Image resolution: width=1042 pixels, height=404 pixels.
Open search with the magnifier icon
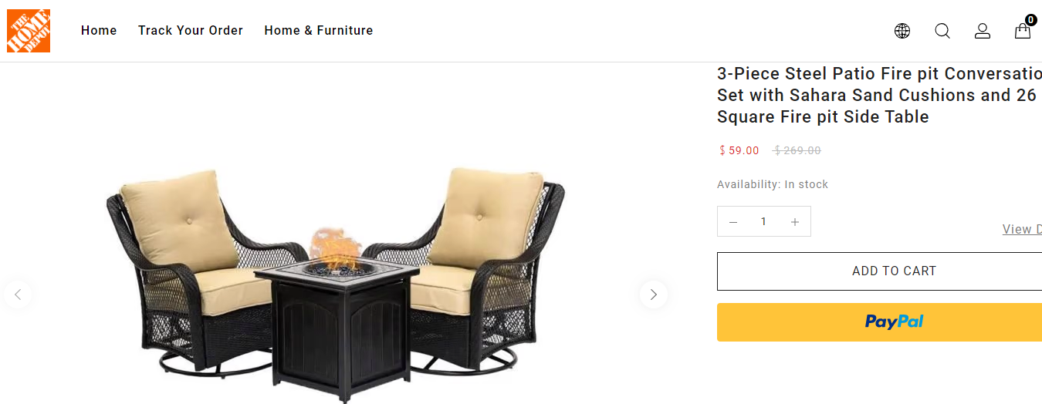[x=942, y=31]
